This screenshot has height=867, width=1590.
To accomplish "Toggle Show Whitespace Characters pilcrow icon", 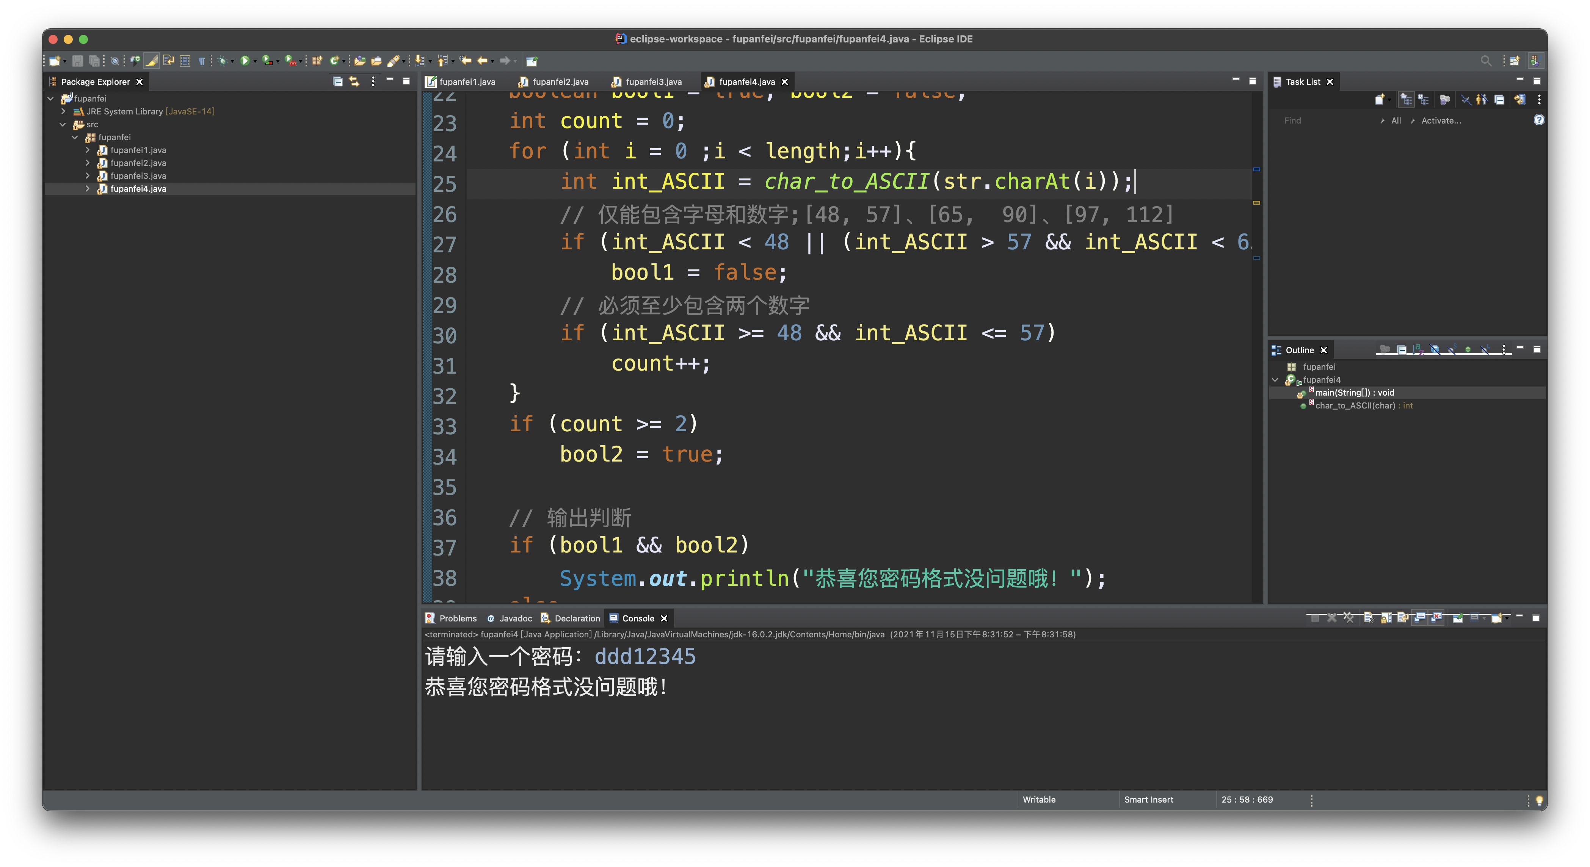I will point(201,61).
